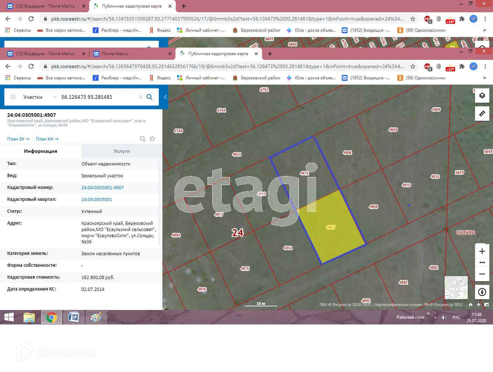493x372 pixels.
Task: Open the hamburger menu in the search panel
Action: coord(13,97)
